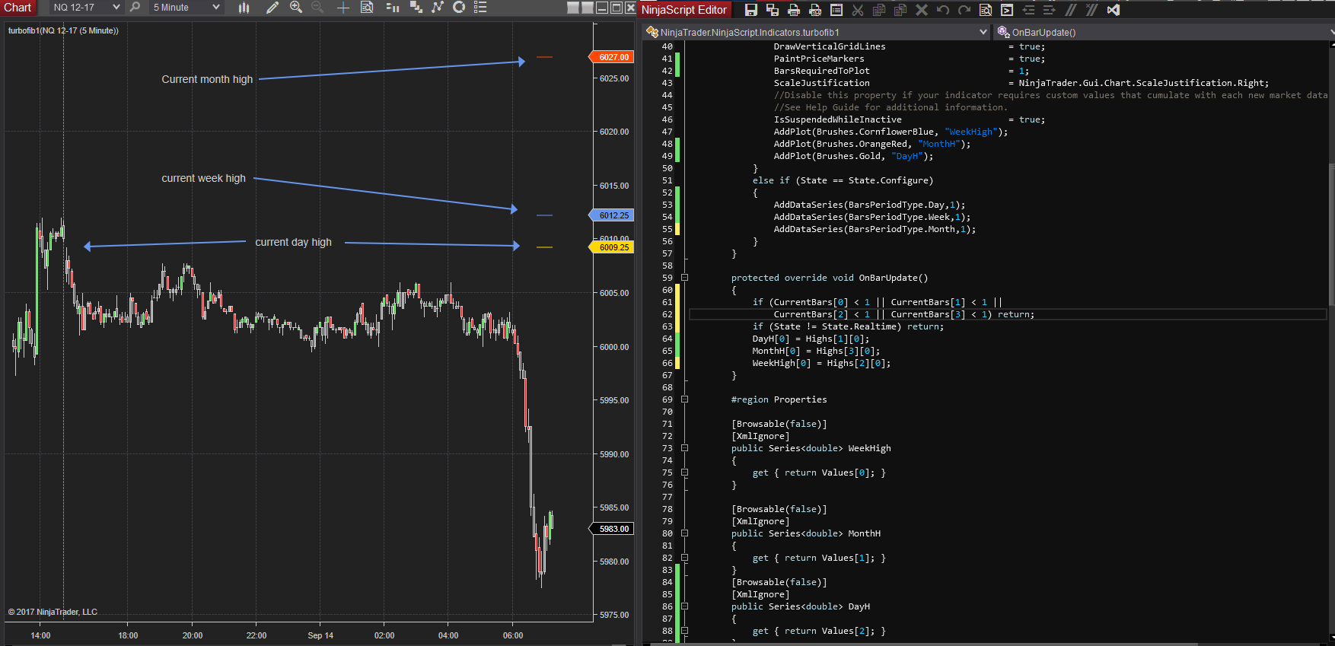This screenshot has width=1335, height=646.
Task: Click "© 2017 NinjaTrader, LLC" text on the chart
Action: click(53, 612)
